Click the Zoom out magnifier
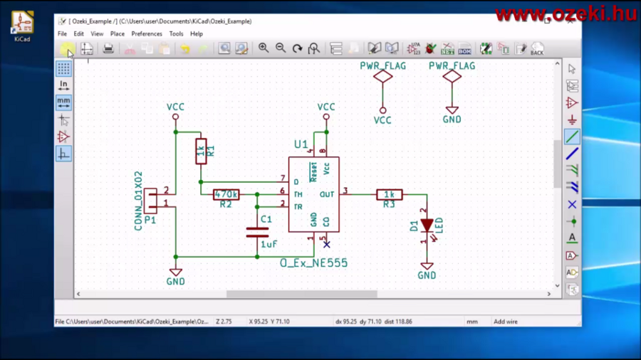Viewport: 641px width, 360px height. [281, 48]
